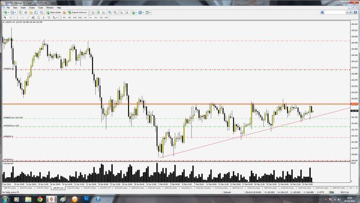Image resolution: width=360 pixels, height=203 pixels.
Task: Open the Charts menu
Action: 32,8
